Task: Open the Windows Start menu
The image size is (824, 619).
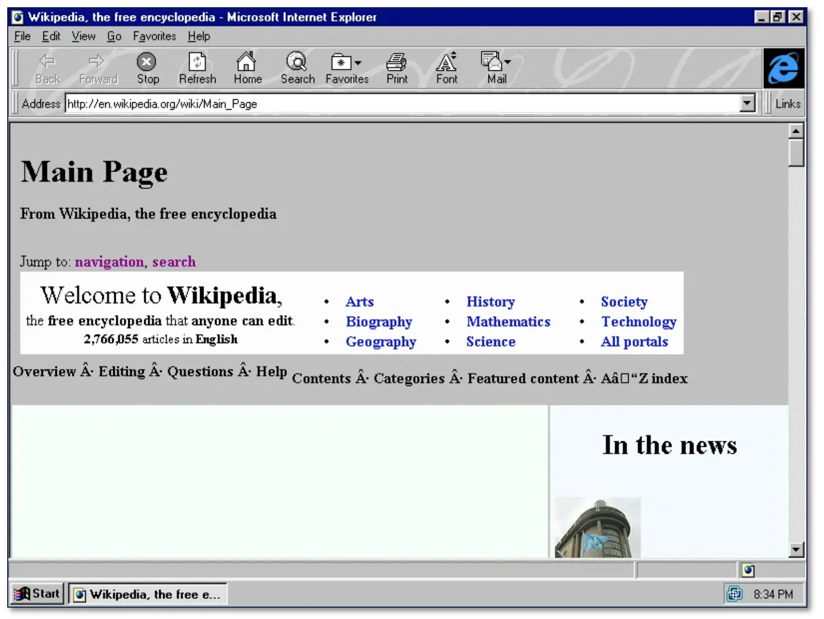Action: click(x=38, y=594)
